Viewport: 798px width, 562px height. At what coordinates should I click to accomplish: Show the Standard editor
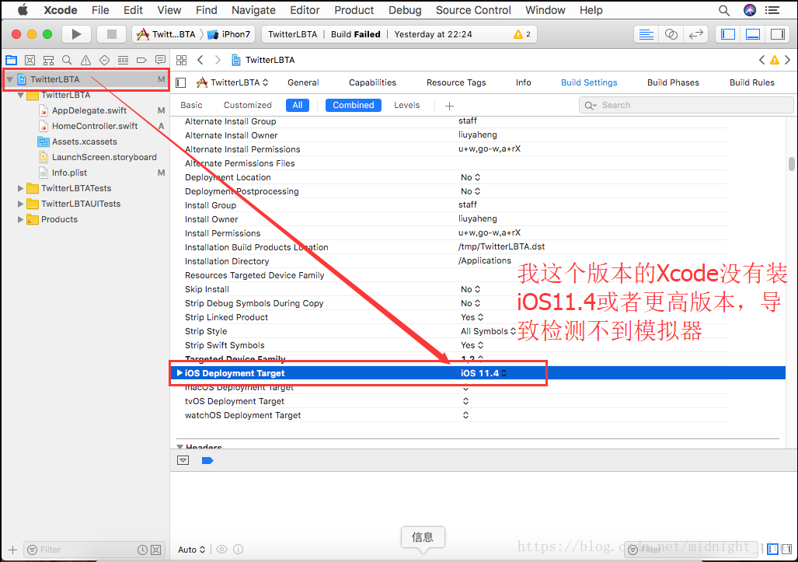(646, 34)
